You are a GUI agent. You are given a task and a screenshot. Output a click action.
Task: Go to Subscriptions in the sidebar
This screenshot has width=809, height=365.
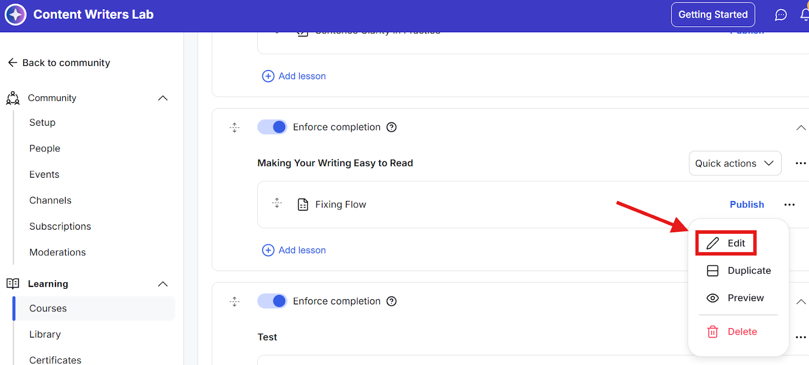(x=60, y=226)
